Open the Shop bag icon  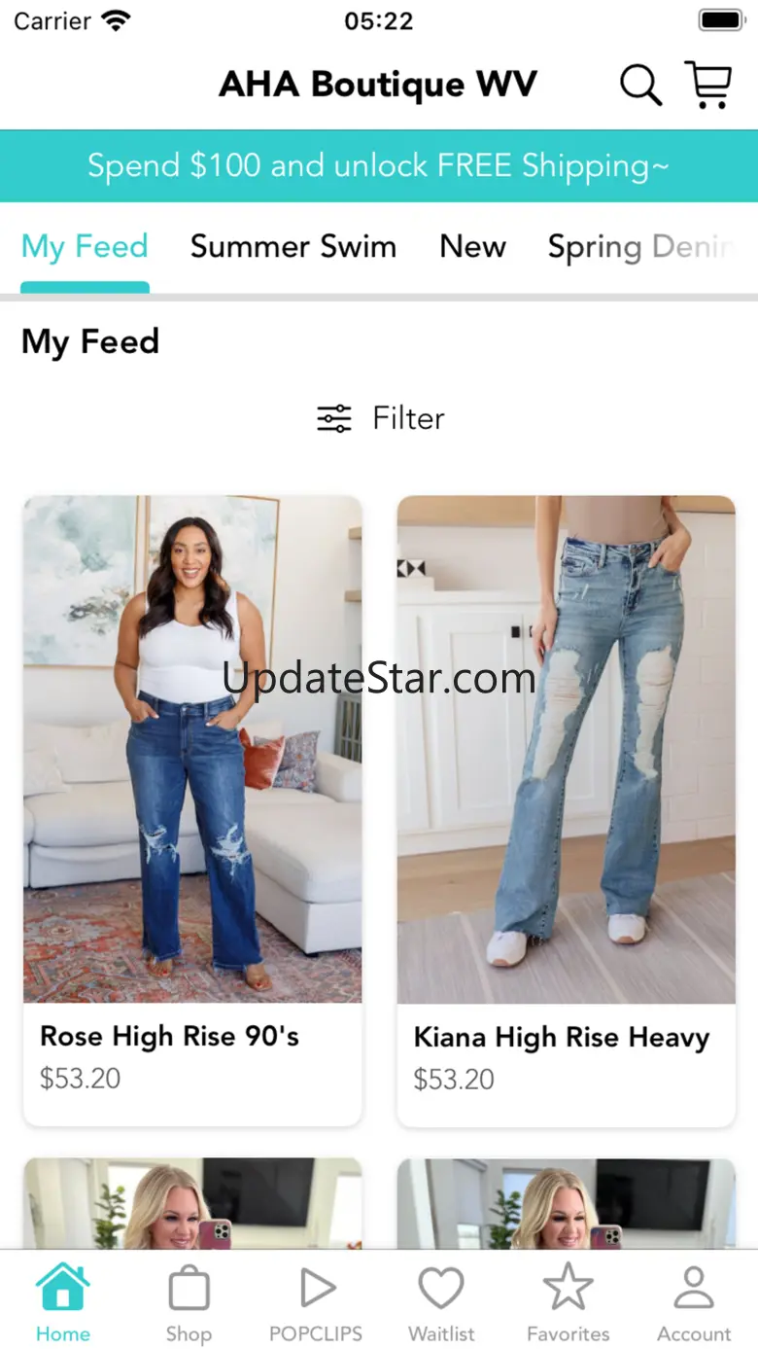189,1289
